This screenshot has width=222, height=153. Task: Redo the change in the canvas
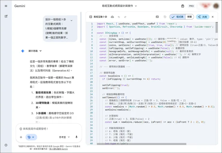click(x=125, y=17)
